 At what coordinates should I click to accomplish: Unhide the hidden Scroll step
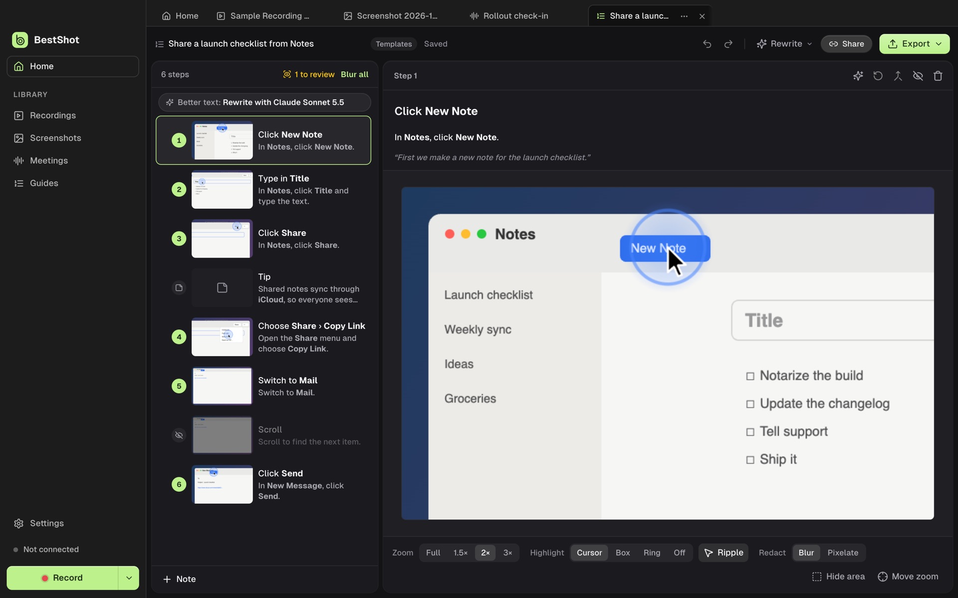point(179,435)
